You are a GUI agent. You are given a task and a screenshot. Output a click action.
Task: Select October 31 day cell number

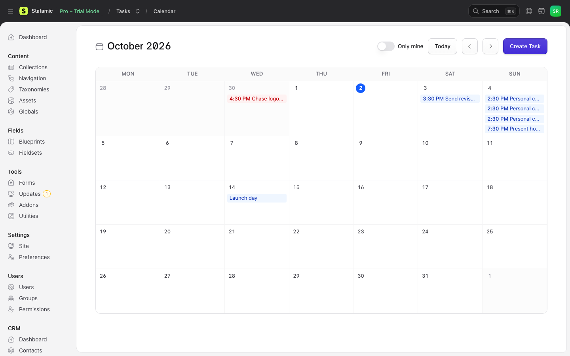coord(425,276)
